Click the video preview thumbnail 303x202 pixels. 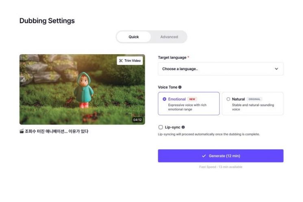coord(82,94)
